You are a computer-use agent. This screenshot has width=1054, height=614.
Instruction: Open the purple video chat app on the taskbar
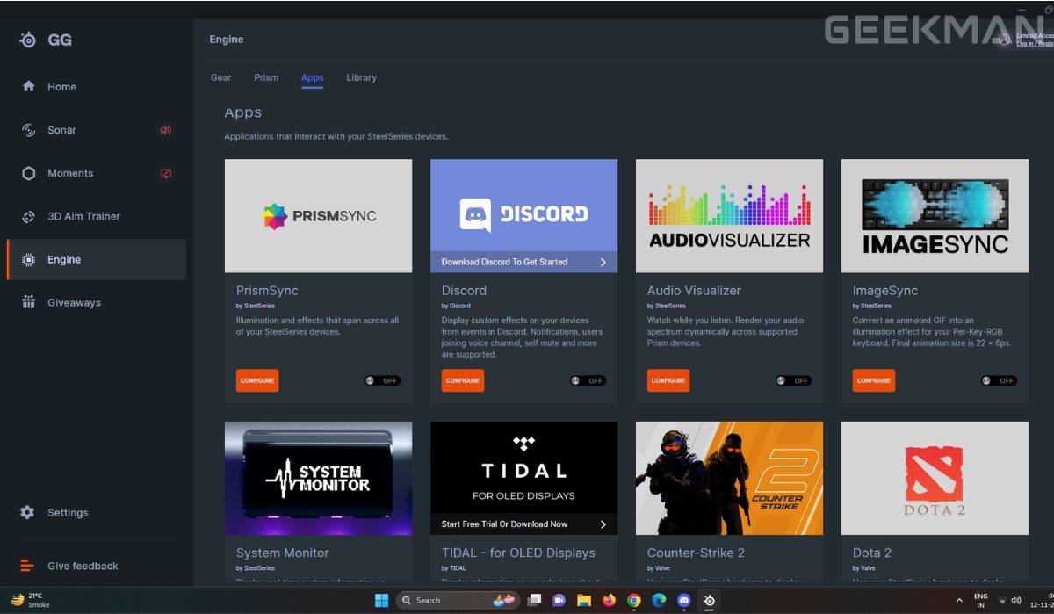tap(558, 601)
